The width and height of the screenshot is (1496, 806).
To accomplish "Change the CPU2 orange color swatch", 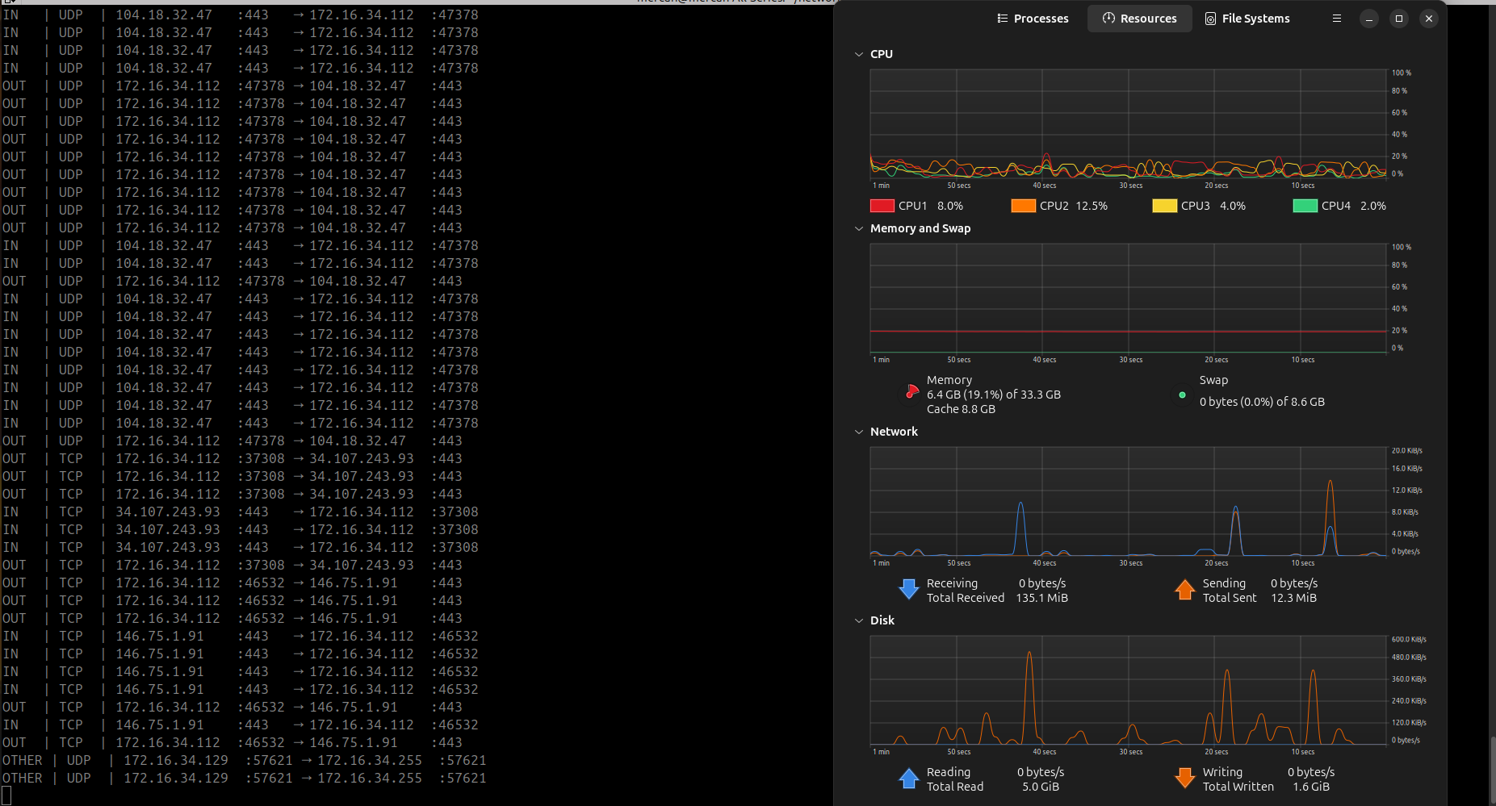I will 1023,206.
